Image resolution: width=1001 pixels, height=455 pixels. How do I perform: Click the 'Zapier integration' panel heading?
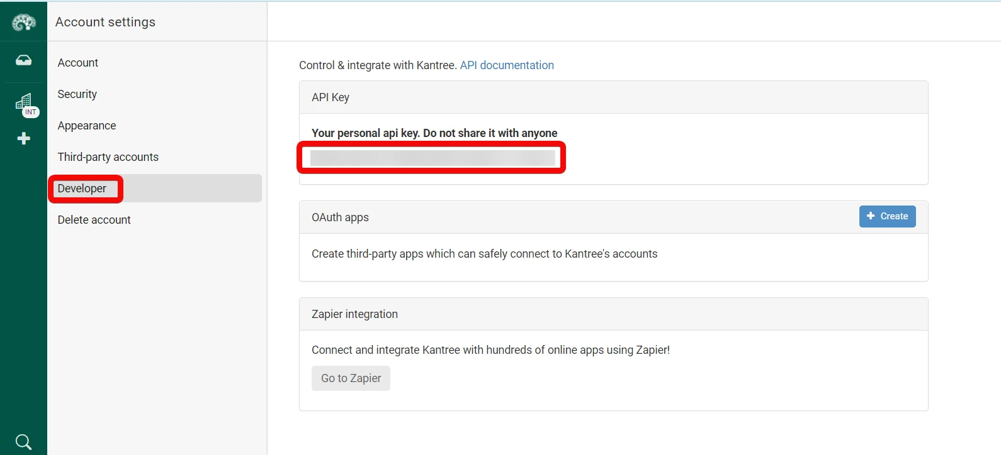(354, 314)
